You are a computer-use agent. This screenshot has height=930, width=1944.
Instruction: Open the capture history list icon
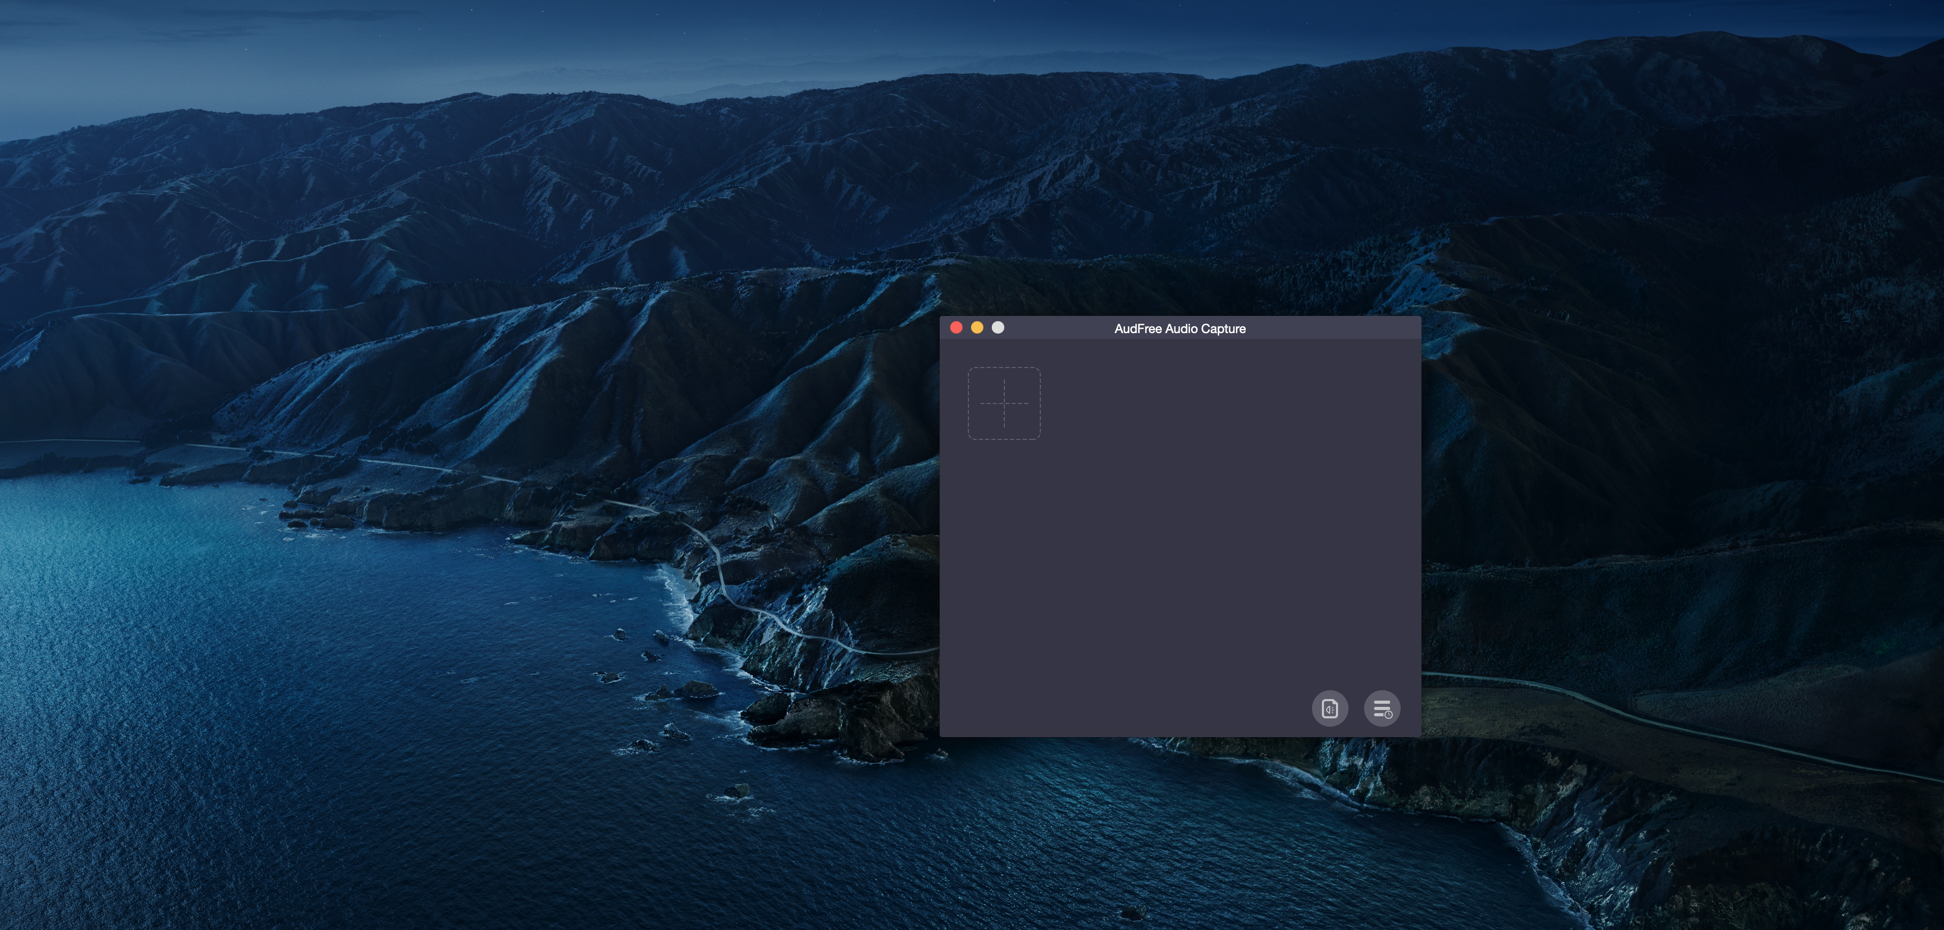point(1382,708)
